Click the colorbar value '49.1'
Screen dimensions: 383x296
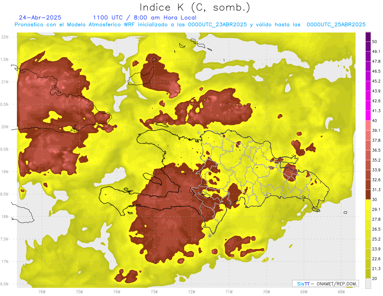(x=376, y=51)
